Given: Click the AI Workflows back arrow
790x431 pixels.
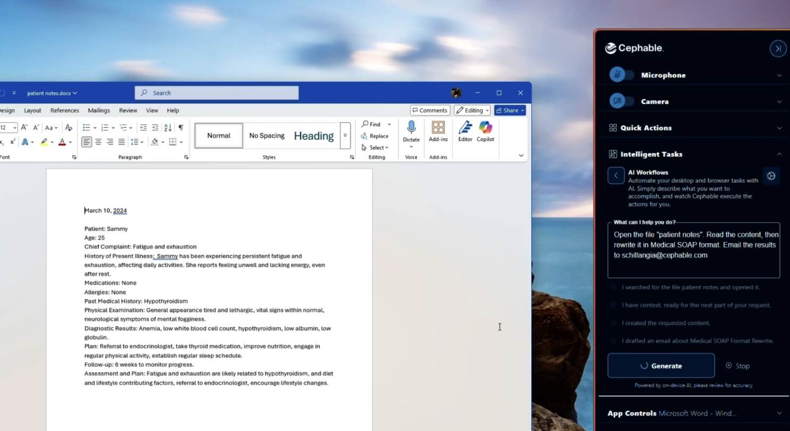Looking at the screenshot, I should [x=616, y=176].
